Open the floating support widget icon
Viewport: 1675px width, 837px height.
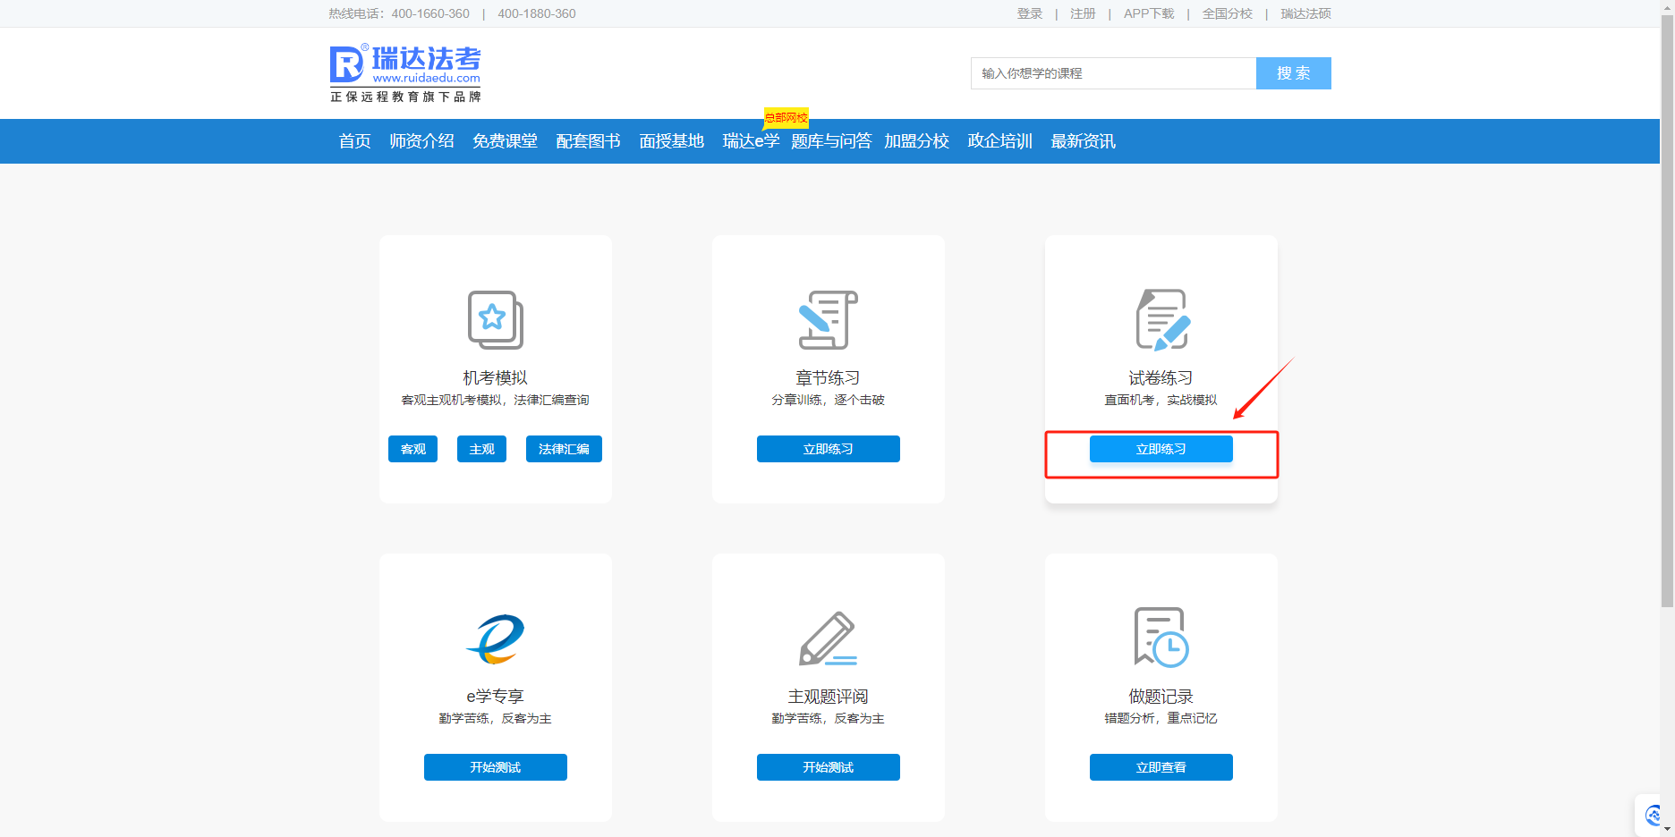pyautogui.click(x=1654, y=816)
